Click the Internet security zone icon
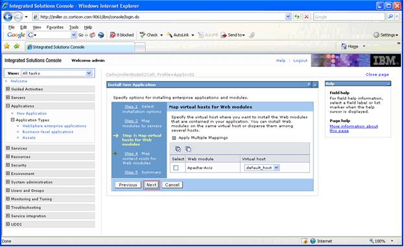This screenshot has width=404, height=247. 313,241
